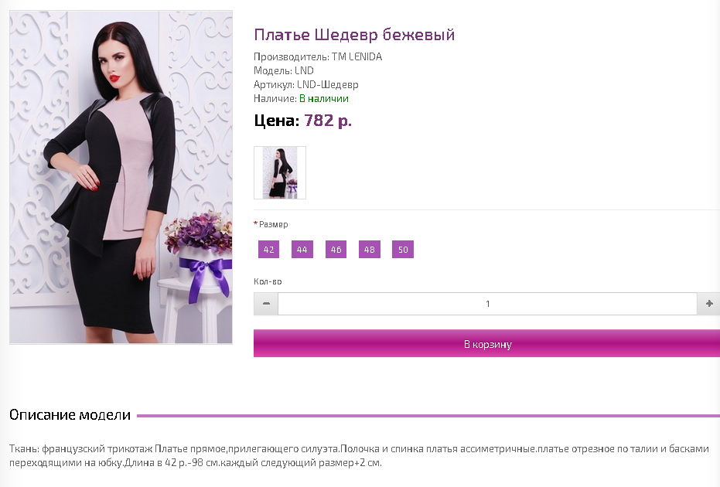Add the dress with В корзину button

click(486, 344)
